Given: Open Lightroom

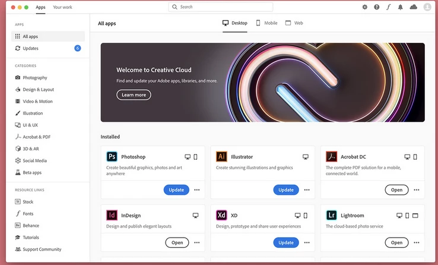Looking at the screenshot, I should (x=396, y=242).
